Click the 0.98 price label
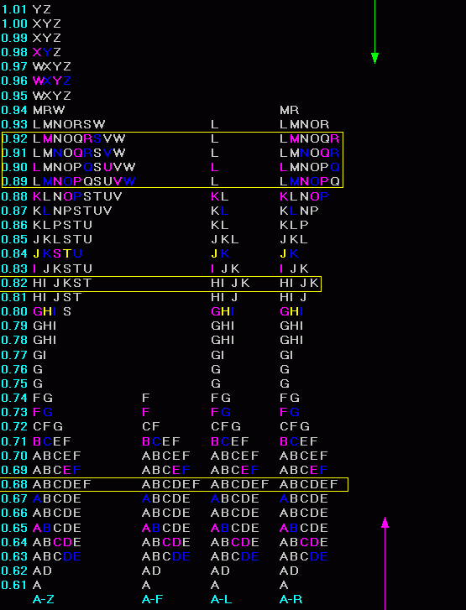Image resolution: width=466 pixels, height=610 pixels. coord(14,52)
